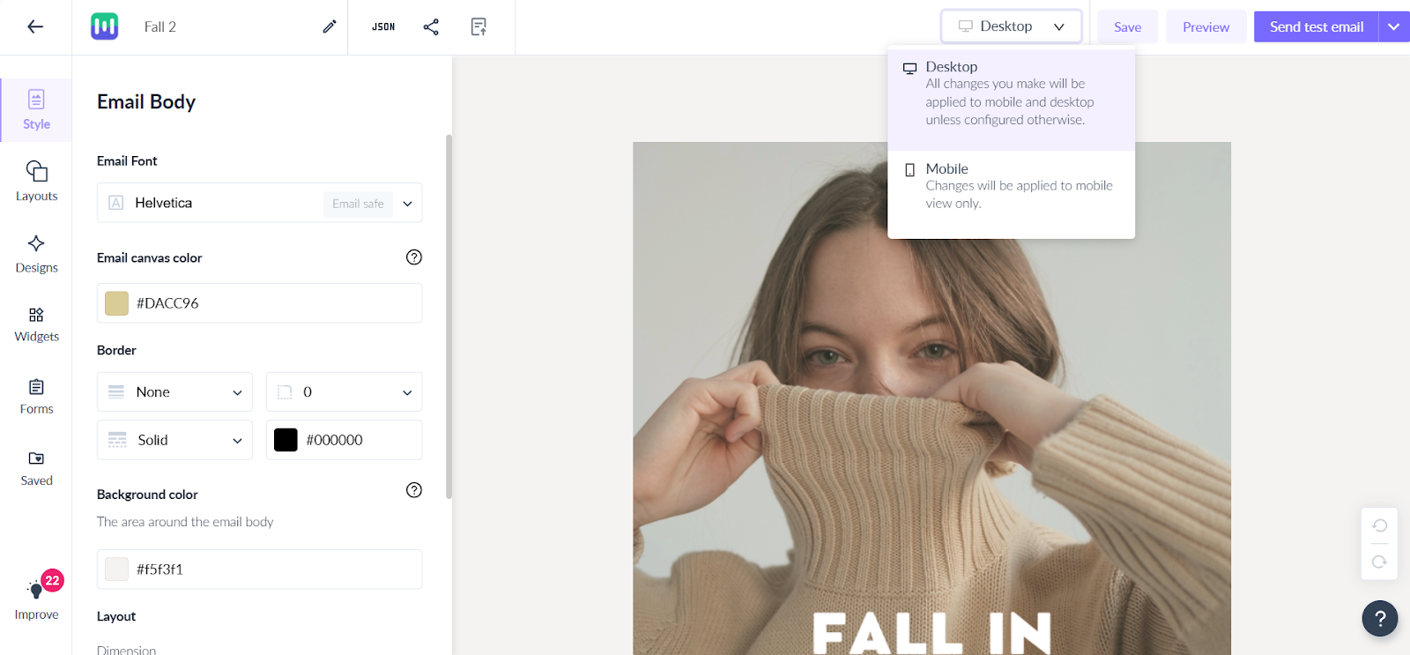Screen dimensions: 1410x655
Task: Click the Email Body heading
Action: click(x=146, y=101)
